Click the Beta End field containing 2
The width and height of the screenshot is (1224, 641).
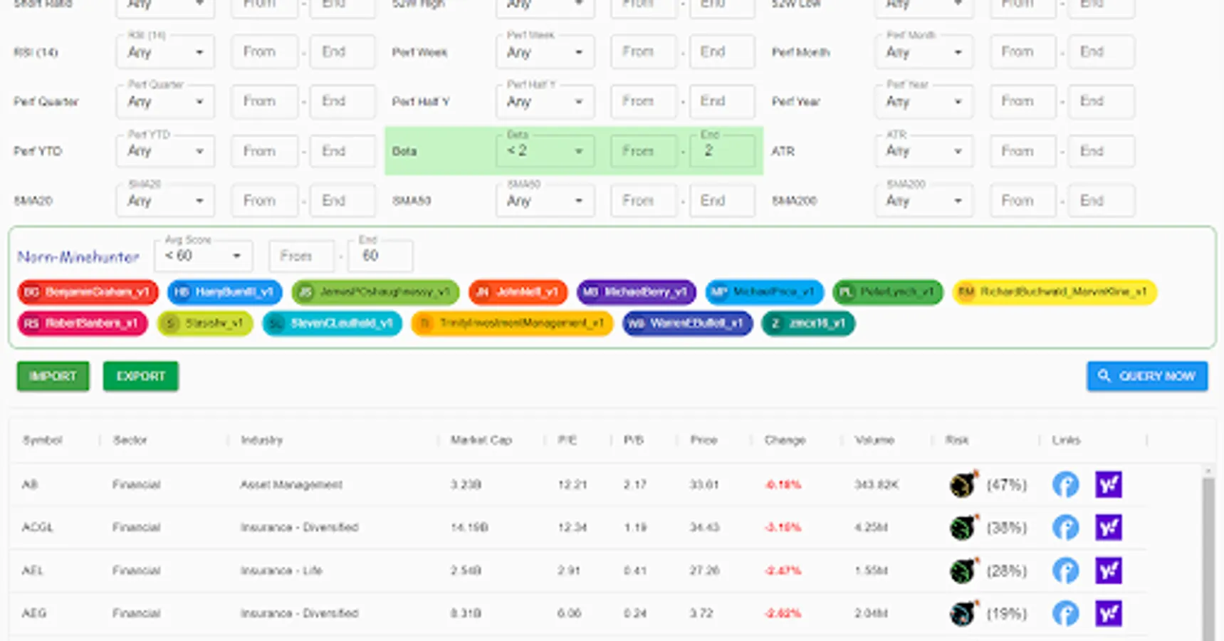pyautogui.click(x=722, y=151)
